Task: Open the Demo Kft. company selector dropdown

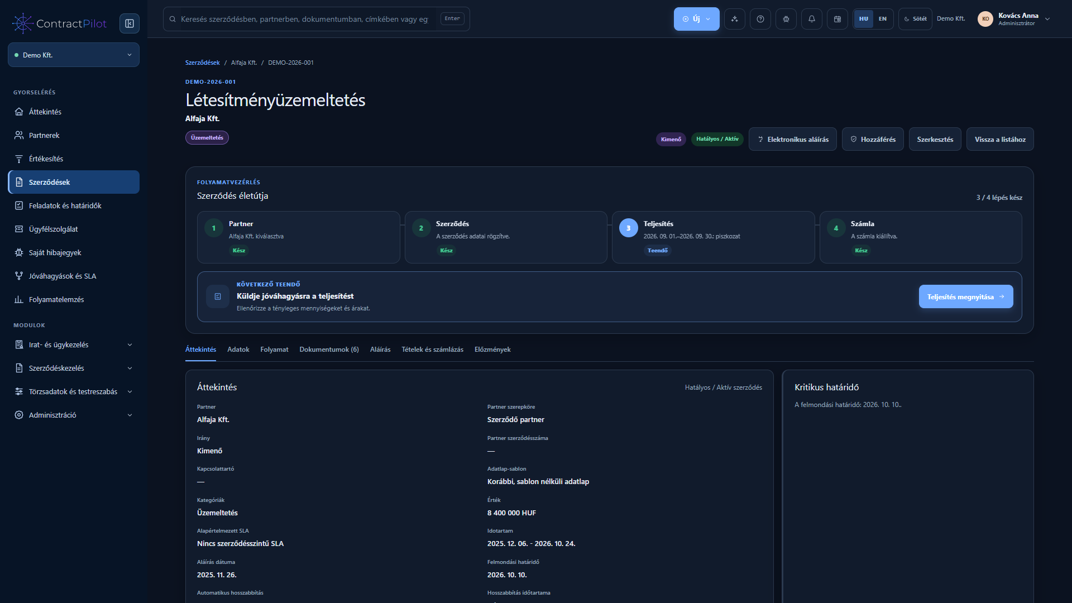Action: (74, 55)
